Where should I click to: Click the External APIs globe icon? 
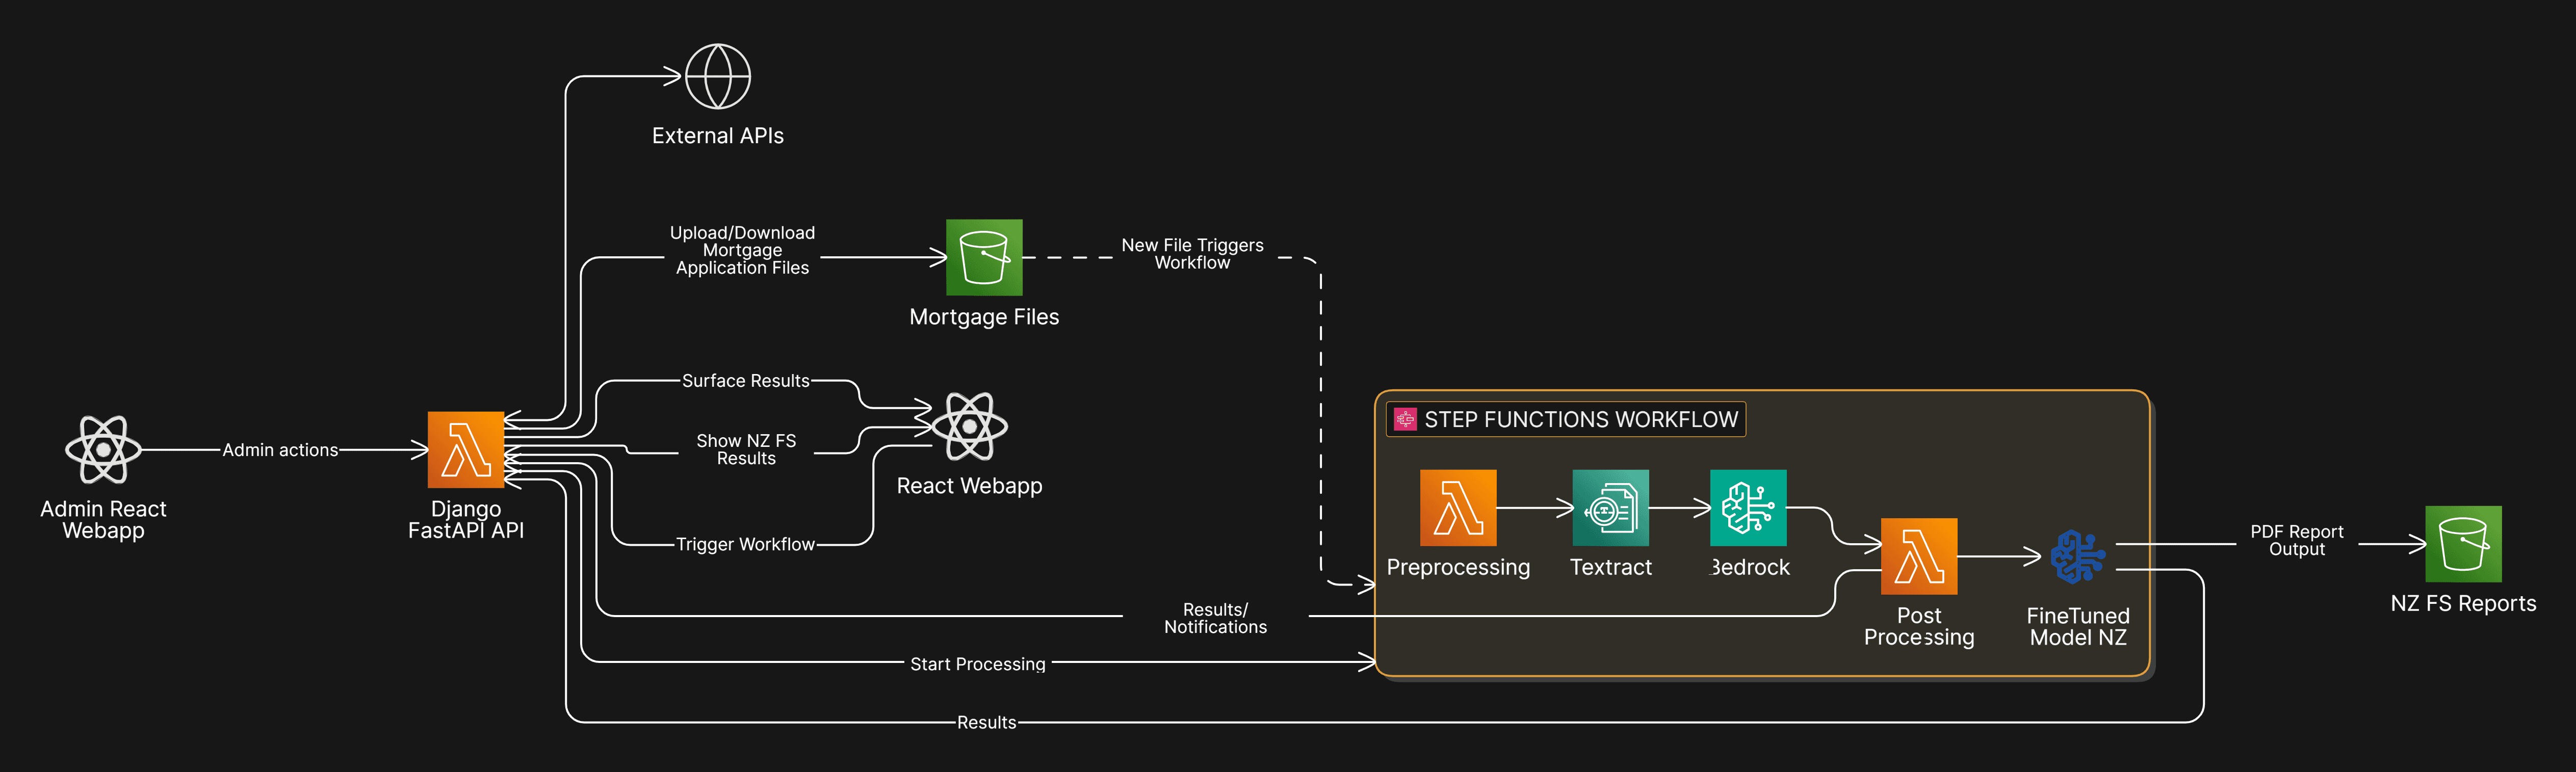[x=717, y=76]
